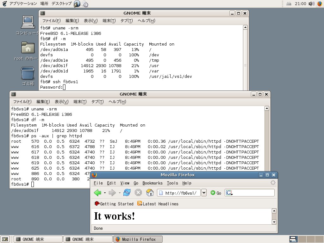Image resolution: width=324 pixels, height=243 pixels.
Task: Click the Firefox activity throbber icon
Action: click(x=273, y=183)
